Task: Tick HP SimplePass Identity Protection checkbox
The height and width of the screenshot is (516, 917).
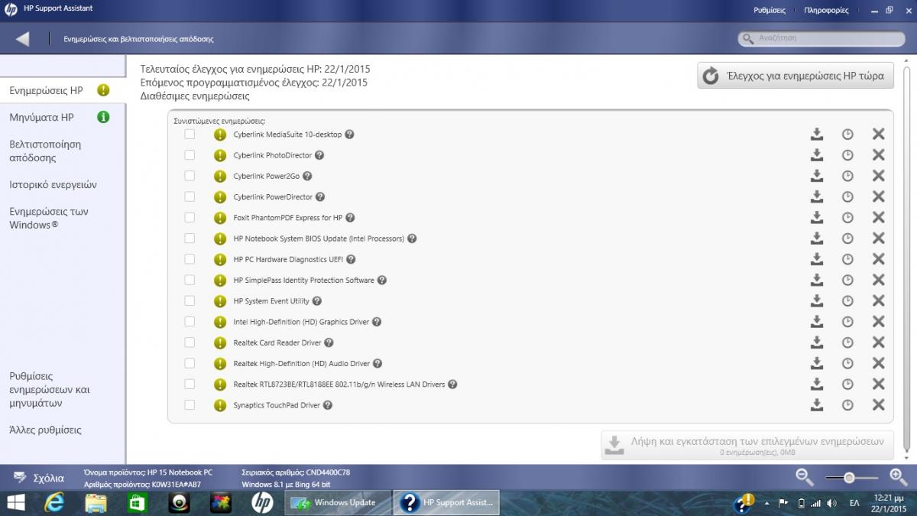Action: (x=190, y=281)
